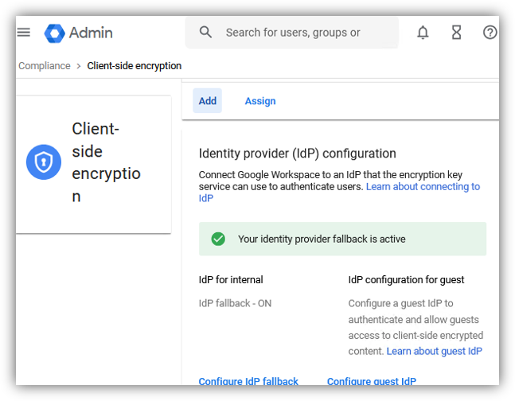This screenshot has height=401, width=515.
Task: Open the notifications bell
Action: [x=423, y=33]
